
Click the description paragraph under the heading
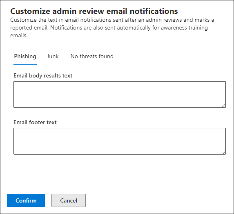(x=112, y=27)
